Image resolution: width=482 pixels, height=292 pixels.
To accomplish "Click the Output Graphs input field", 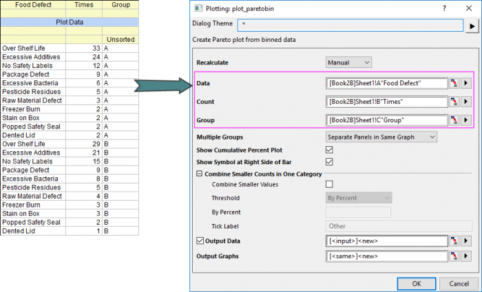I will point(387,256).
